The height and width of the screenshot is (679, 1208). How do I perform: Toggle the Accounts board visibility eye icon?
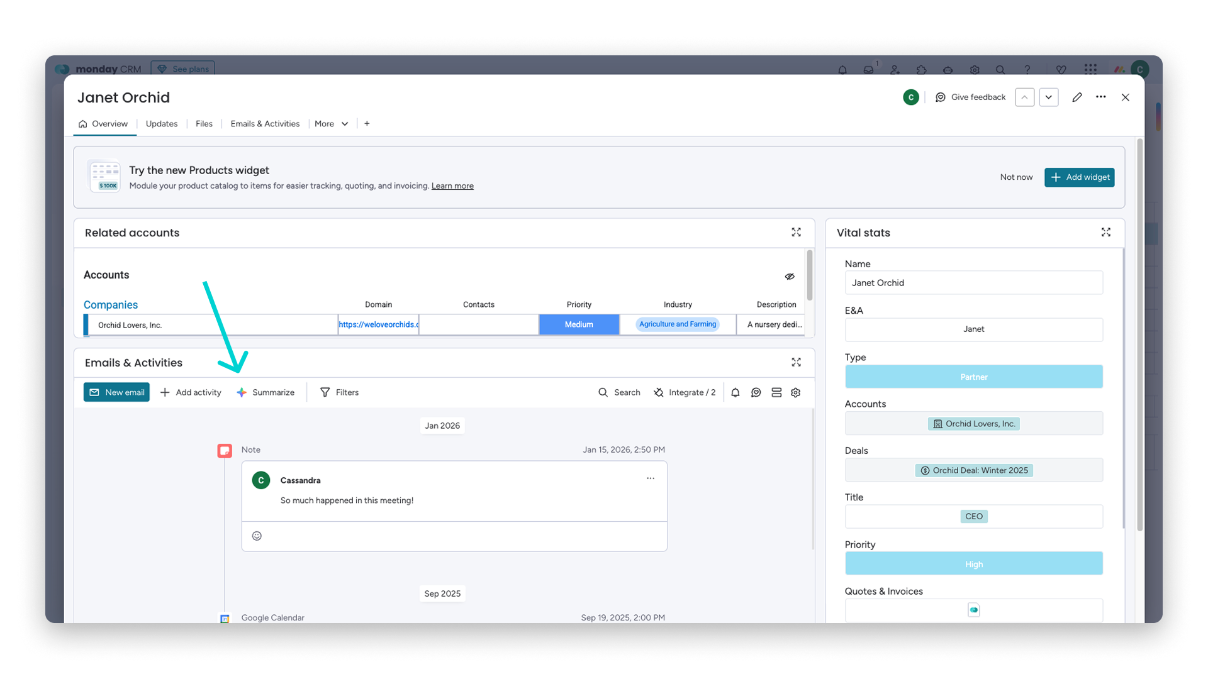pyautogui.click(x=790, y=277)
